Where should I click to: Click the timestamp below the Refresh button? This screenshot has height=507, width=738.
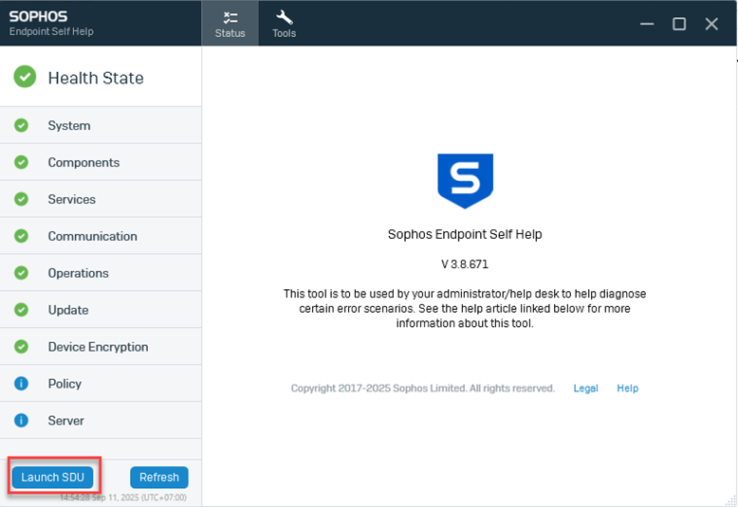tap(123, 498)
